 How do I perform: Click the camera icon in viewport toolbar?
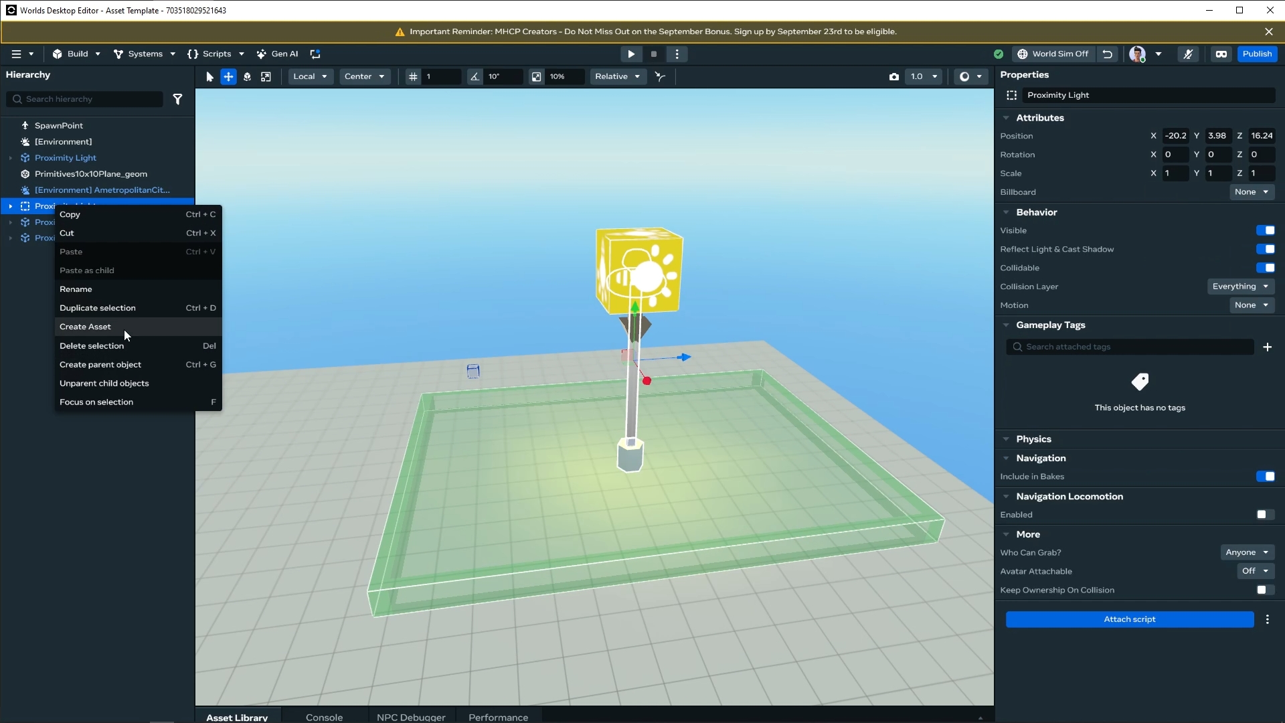point(893,76)
